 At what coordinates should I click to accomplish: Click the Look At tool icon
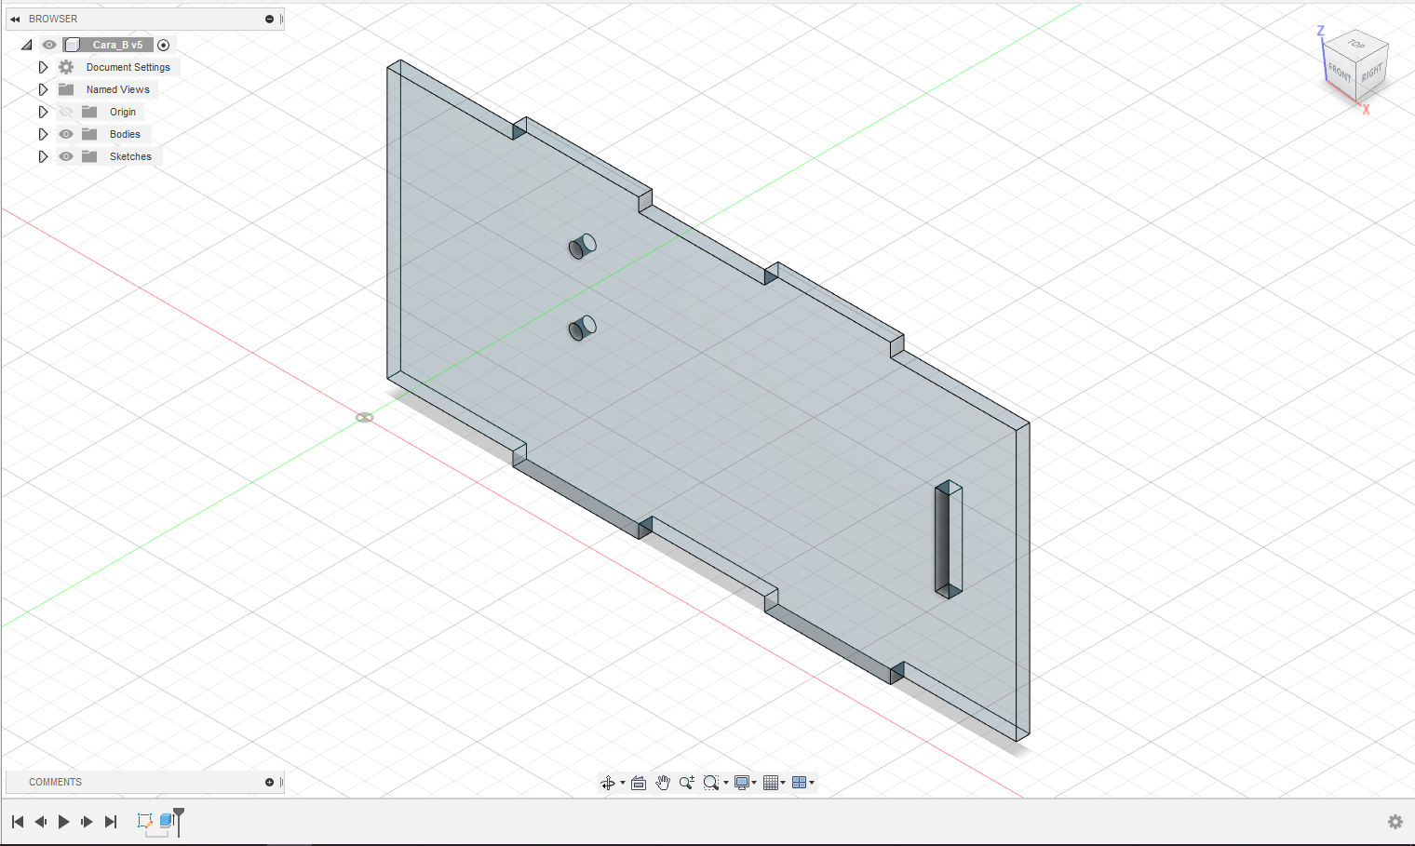click(639, 783)
